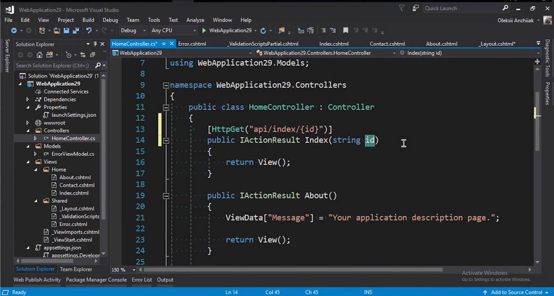Click Solution Explorer Home icon
The height and width of the screenshot is (296, 554).
pyautogui.click(x=39, y=55)
